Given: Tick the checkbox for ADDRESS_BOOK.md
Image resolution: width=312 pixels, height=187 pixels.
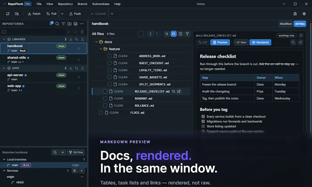Looking at the screenshot, I should (109, 56).
